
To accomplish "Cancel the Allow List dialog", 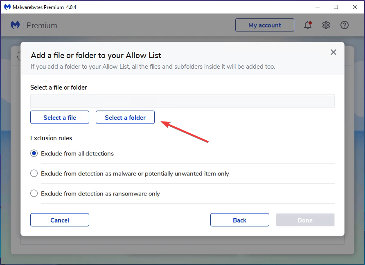I will pyautogui.click(x=60, y=220).
